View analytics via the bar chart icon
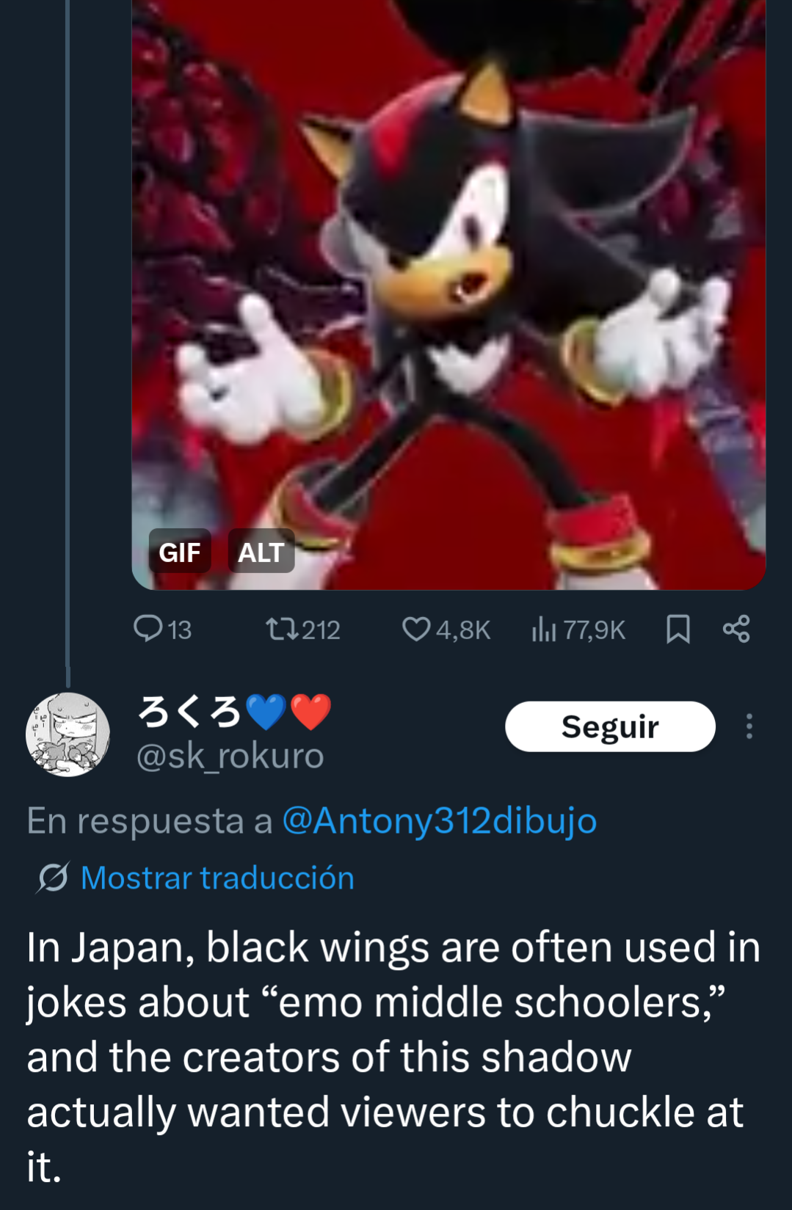This screenshot has height=1210, width=792. (543, 629)
